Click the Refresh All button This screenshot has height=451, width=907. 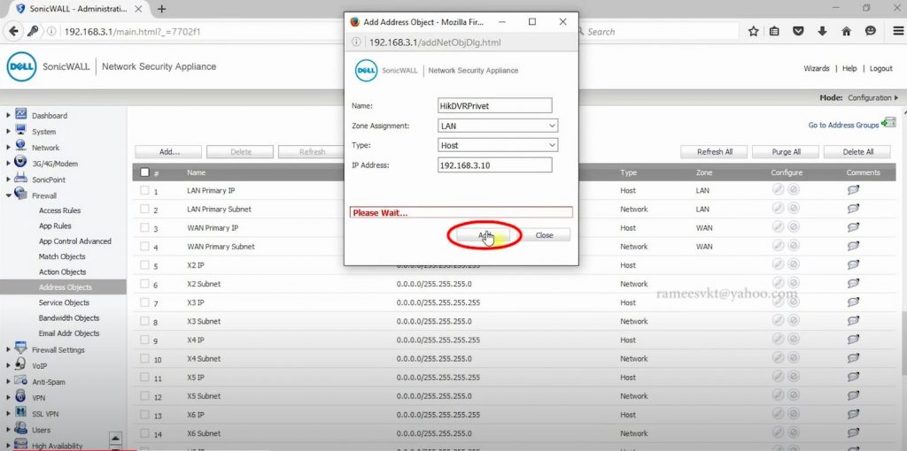(x=715, y=152)
